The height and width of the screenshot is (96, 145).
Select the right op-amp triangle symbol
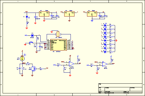click(x=105, y=64)
